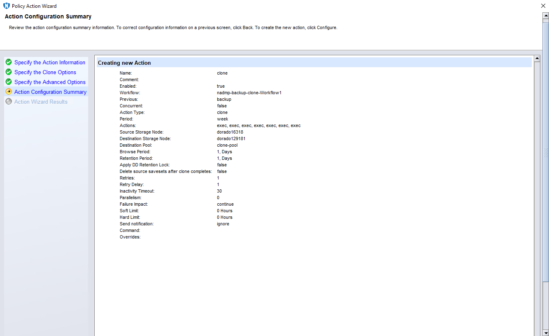Click destination storage node value dorado129181
This screenshot has height=336, width=549.
pyautogui.click(x=231, y=138)
